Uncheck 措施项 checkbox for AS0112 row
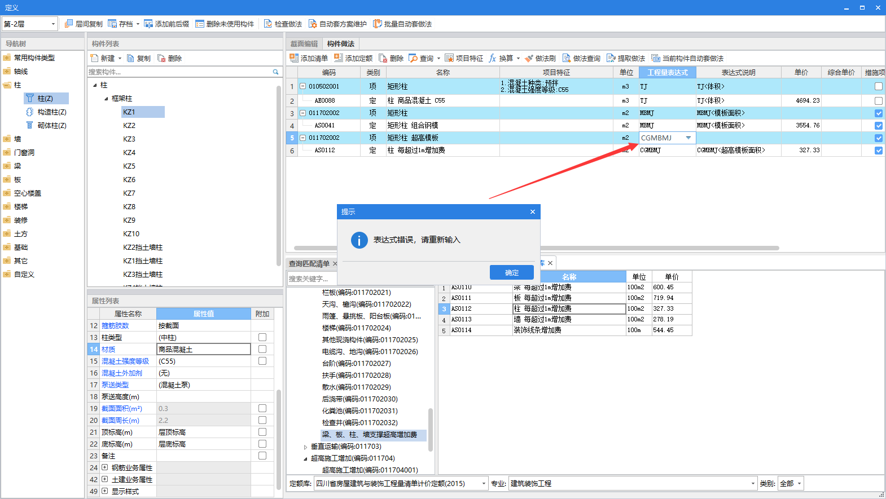Viewport: 886px width, 499px height. coord(878,151)
